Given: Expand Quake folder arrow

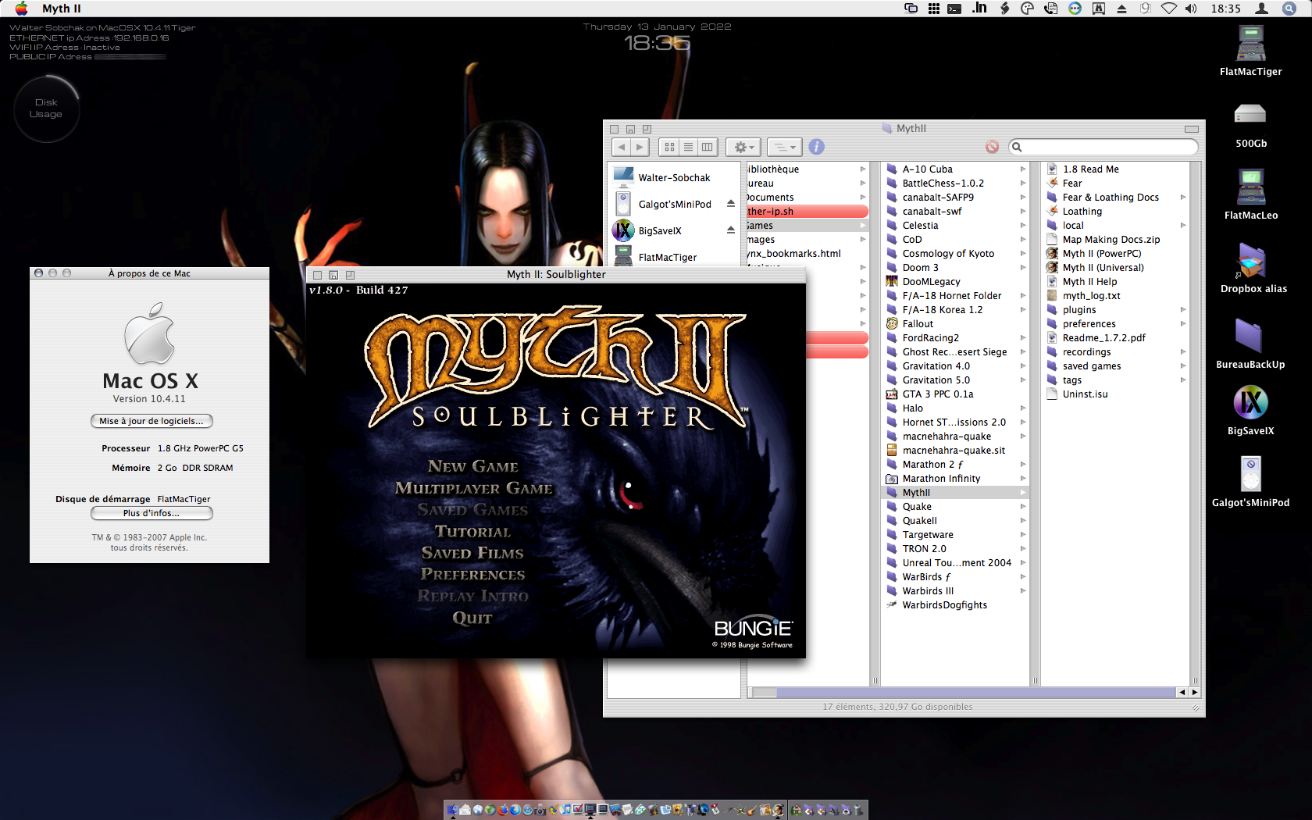Looking at the screenshot, I should point(1022,507).
